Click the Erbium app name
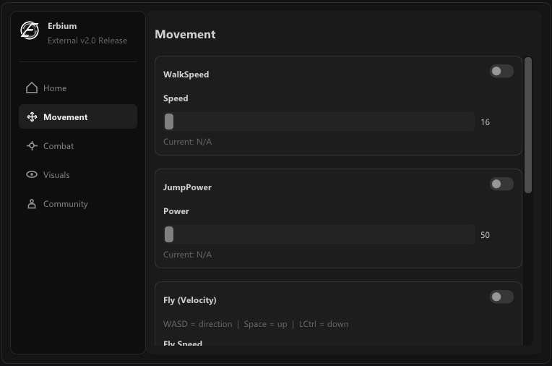This screenshot has height=366, width=552. [x=62, y=26]
